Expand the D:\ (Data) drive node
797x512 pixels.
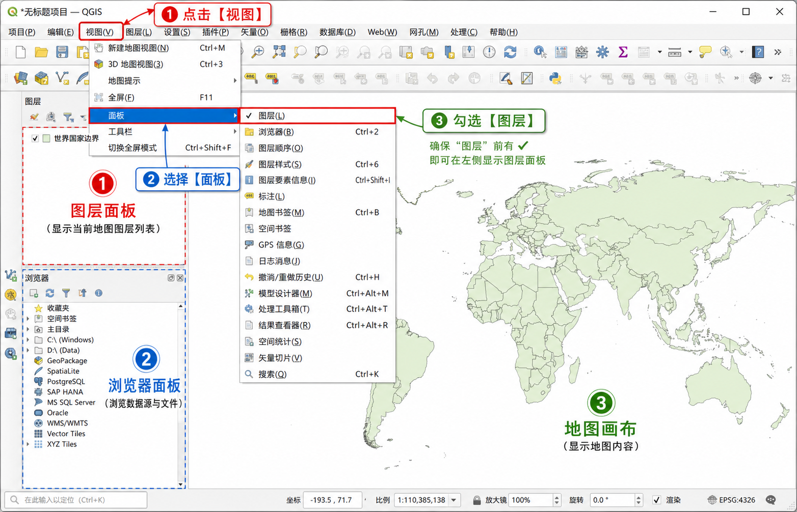pyautogui.click(x=28, y=350)
